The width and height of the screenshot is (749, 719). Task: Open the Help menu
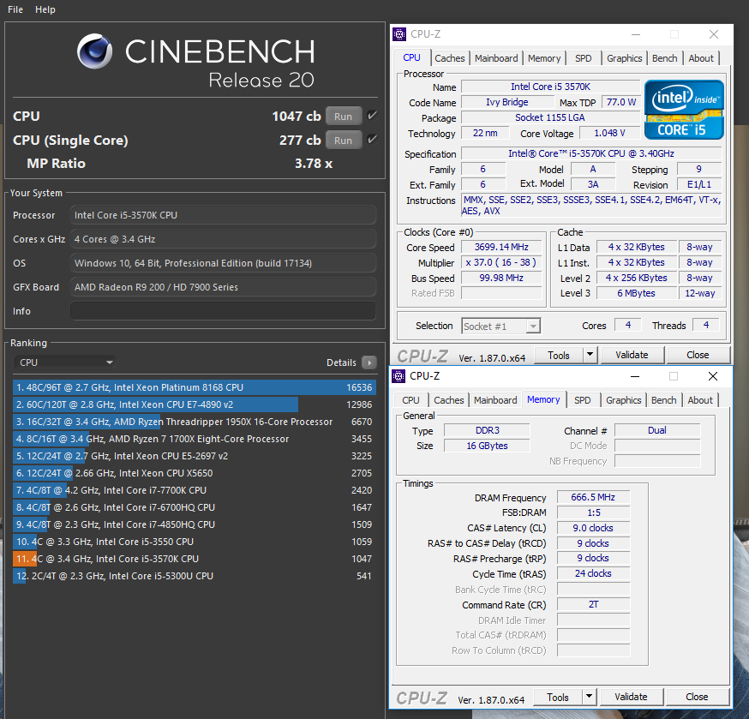click(x=45, y=9)
